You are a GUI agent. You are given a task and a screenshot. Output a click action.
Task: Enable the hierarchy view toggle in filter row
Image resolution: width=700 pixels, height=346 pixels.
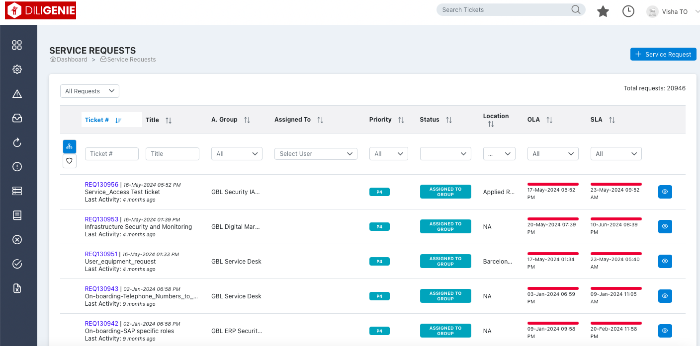tap(69, 146)
